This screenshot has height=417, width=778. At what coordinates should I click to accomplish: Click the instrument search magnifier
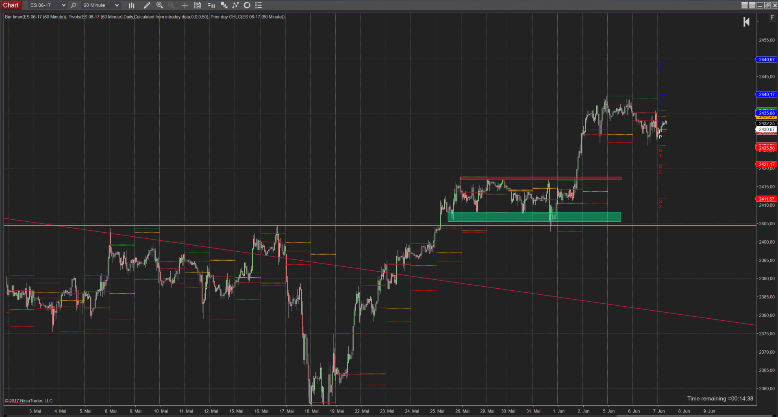pyautogui.click(x=74, y=5)
